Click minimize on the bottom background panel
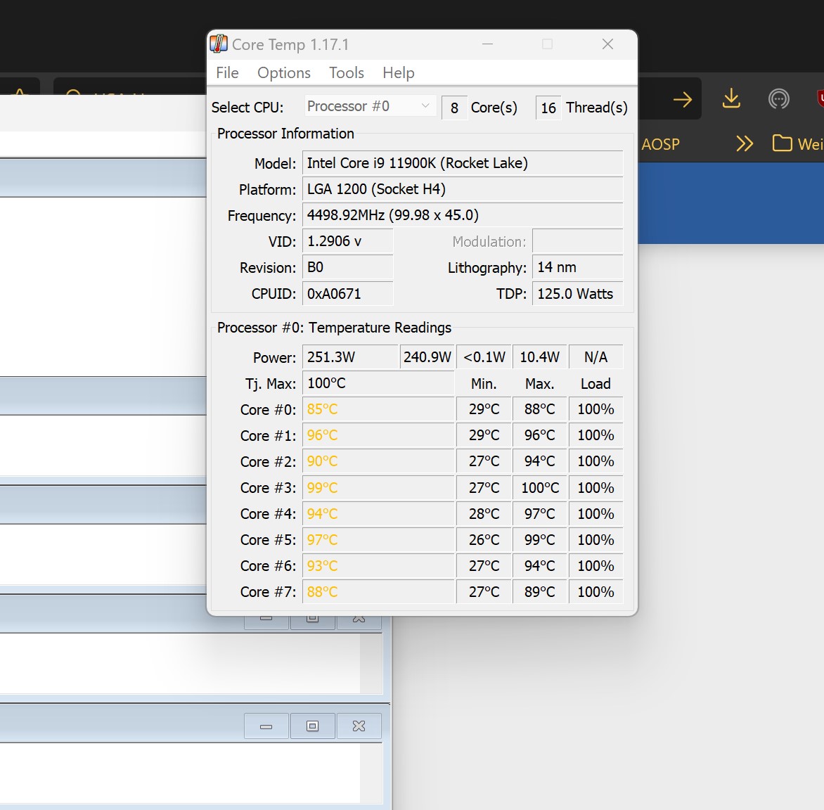Screen dimensions: 824x810 [266, 726]
